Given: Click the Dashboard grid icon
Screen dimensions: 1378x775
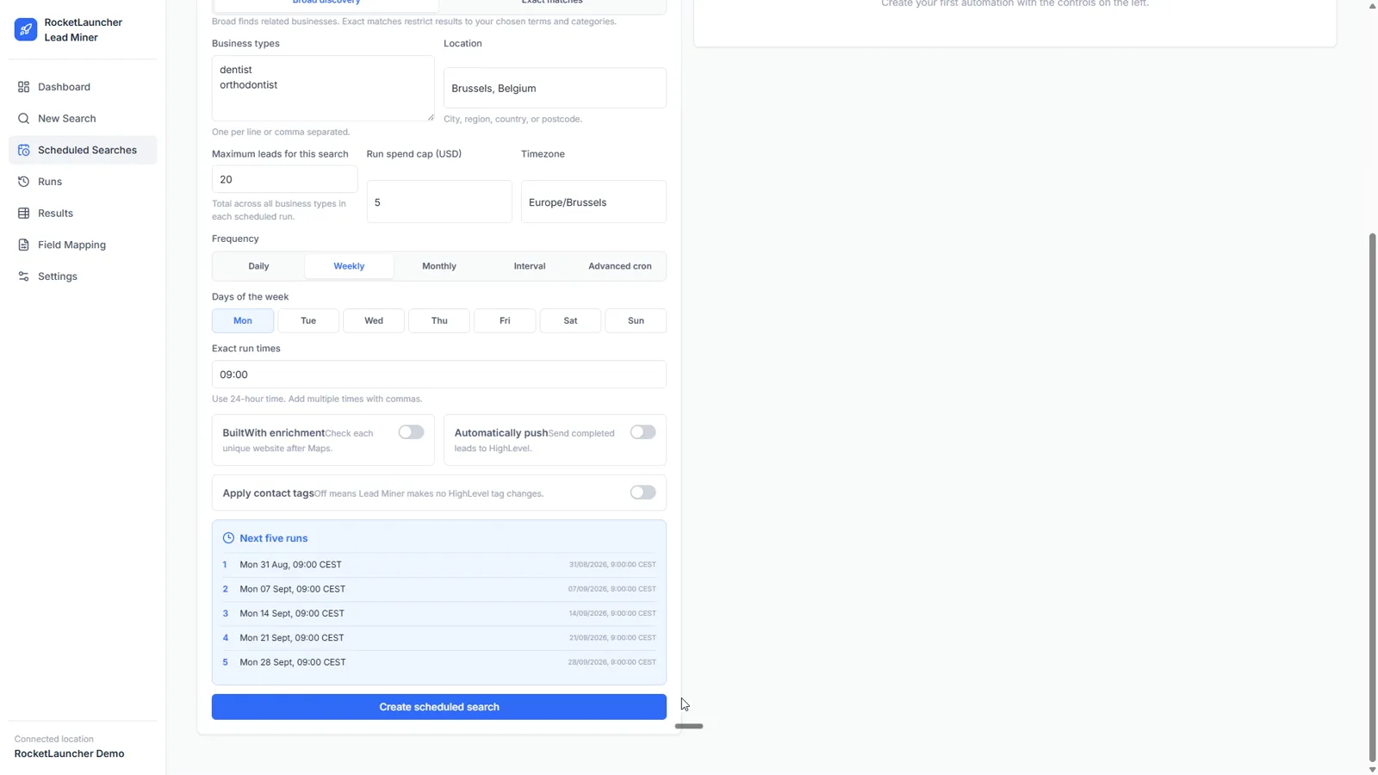Looking at the screenshot, I should point(23,87).
